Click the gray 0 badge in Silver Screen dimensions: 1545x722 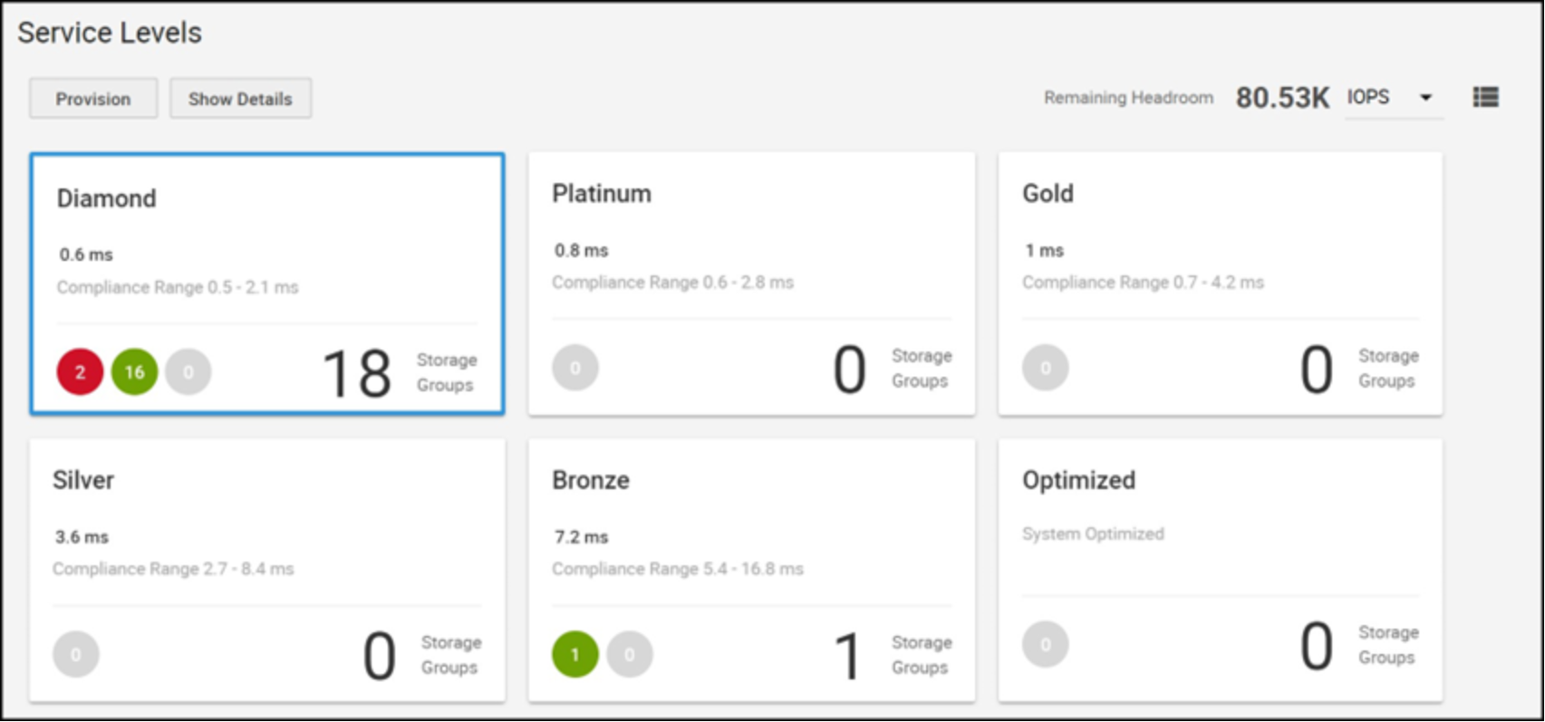tap(76, 654)
